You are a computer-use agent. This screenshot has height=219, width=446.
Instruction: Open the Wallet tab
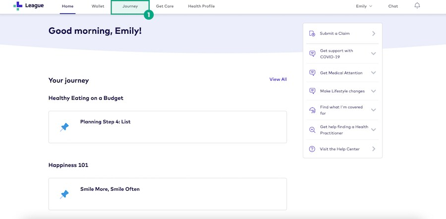[98, 6]
